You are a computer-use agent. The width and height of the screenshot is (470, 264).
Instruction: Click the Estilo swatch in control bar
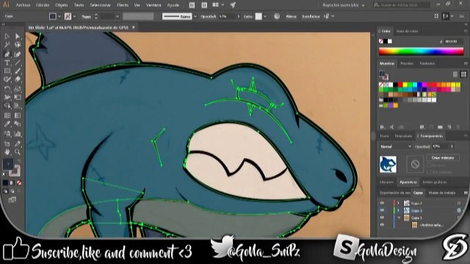(x=258, y=16)
